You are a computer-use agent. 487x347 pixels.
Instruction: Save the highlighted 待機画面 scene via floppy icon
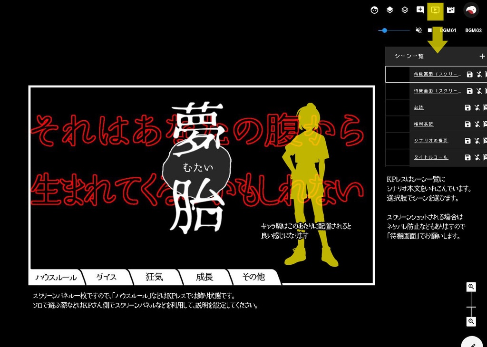click(x=469, y=74)
